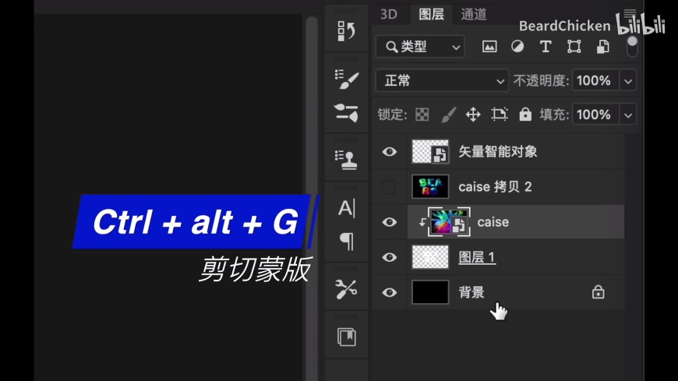Toggle layer filtering switch on or off

coord(632,46)
